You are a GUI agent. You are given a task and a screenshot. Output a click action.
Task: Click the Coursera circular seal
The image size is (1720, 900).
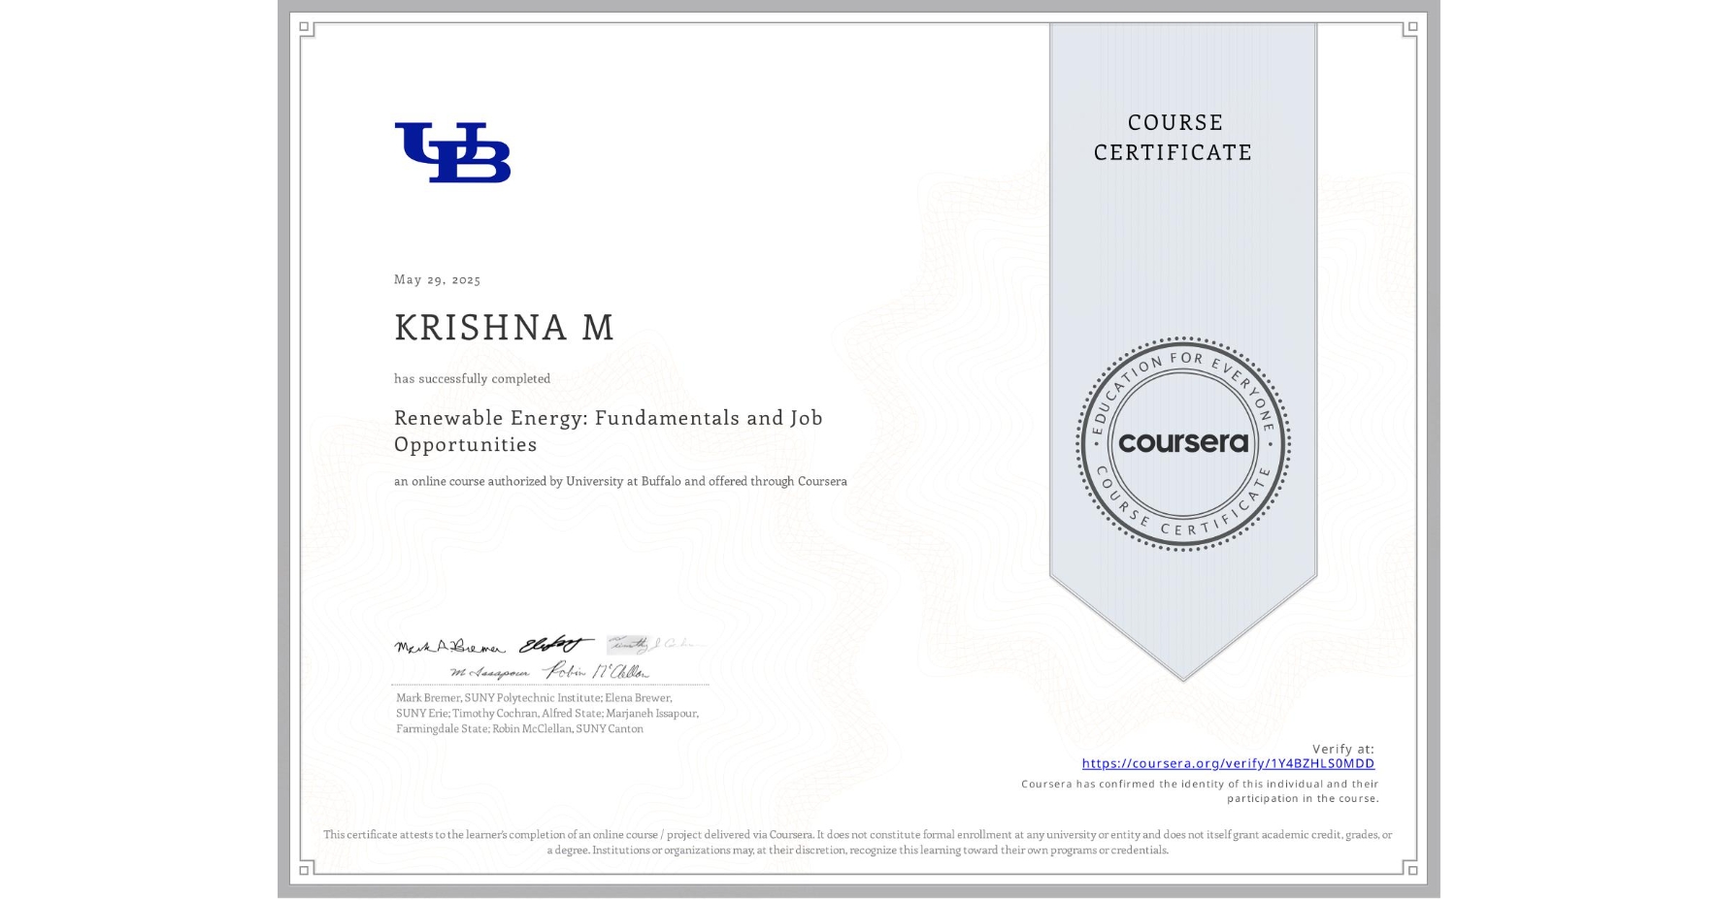(1182, 444)
